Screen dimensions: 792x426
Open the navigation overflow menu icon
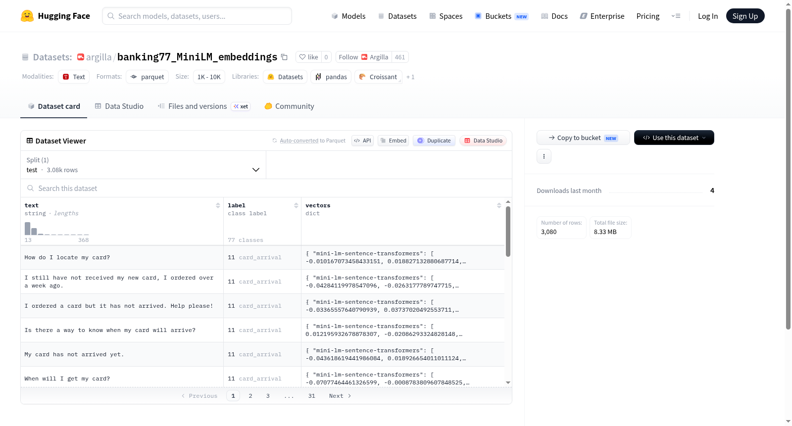[676, 16]
